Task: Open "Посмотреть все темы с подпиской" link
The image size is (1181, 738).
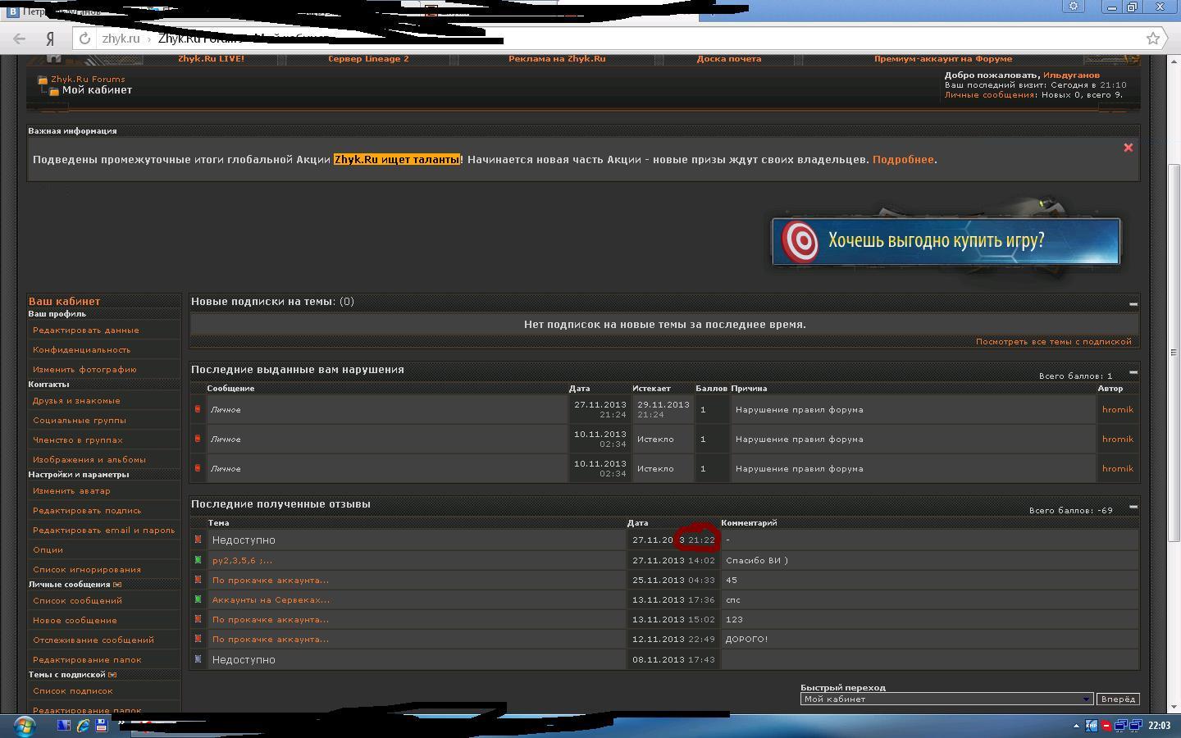Action: 1053,342
